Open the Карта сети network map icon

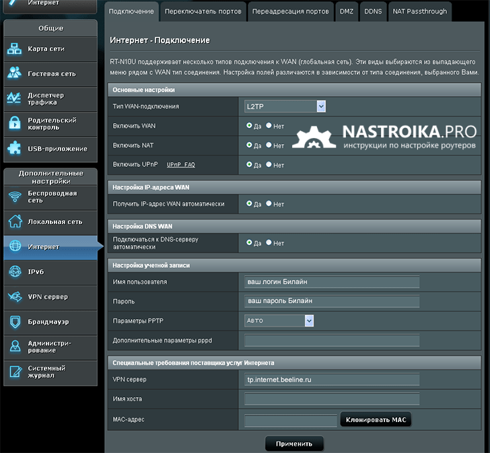point(14,48)
